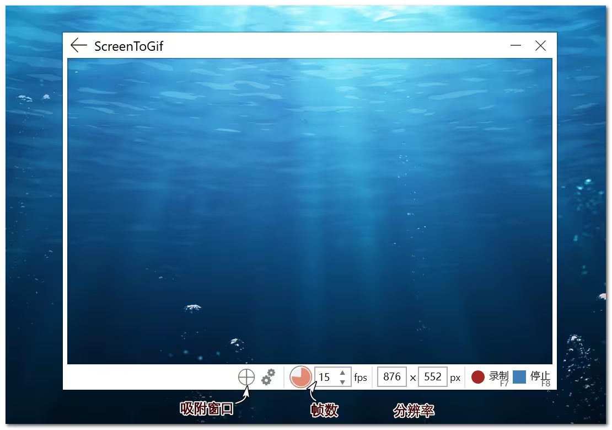The height and width of the screenshot is (430, 612).
Task: Open recorder options via gears icon
Action: (268, 377)
